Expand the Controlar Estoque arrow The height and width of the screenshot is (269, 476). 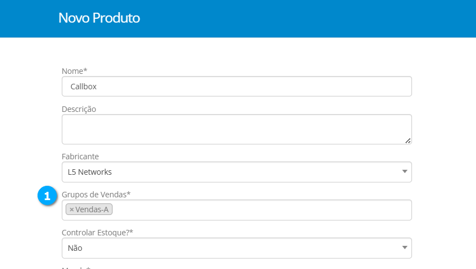pos(405,248)
